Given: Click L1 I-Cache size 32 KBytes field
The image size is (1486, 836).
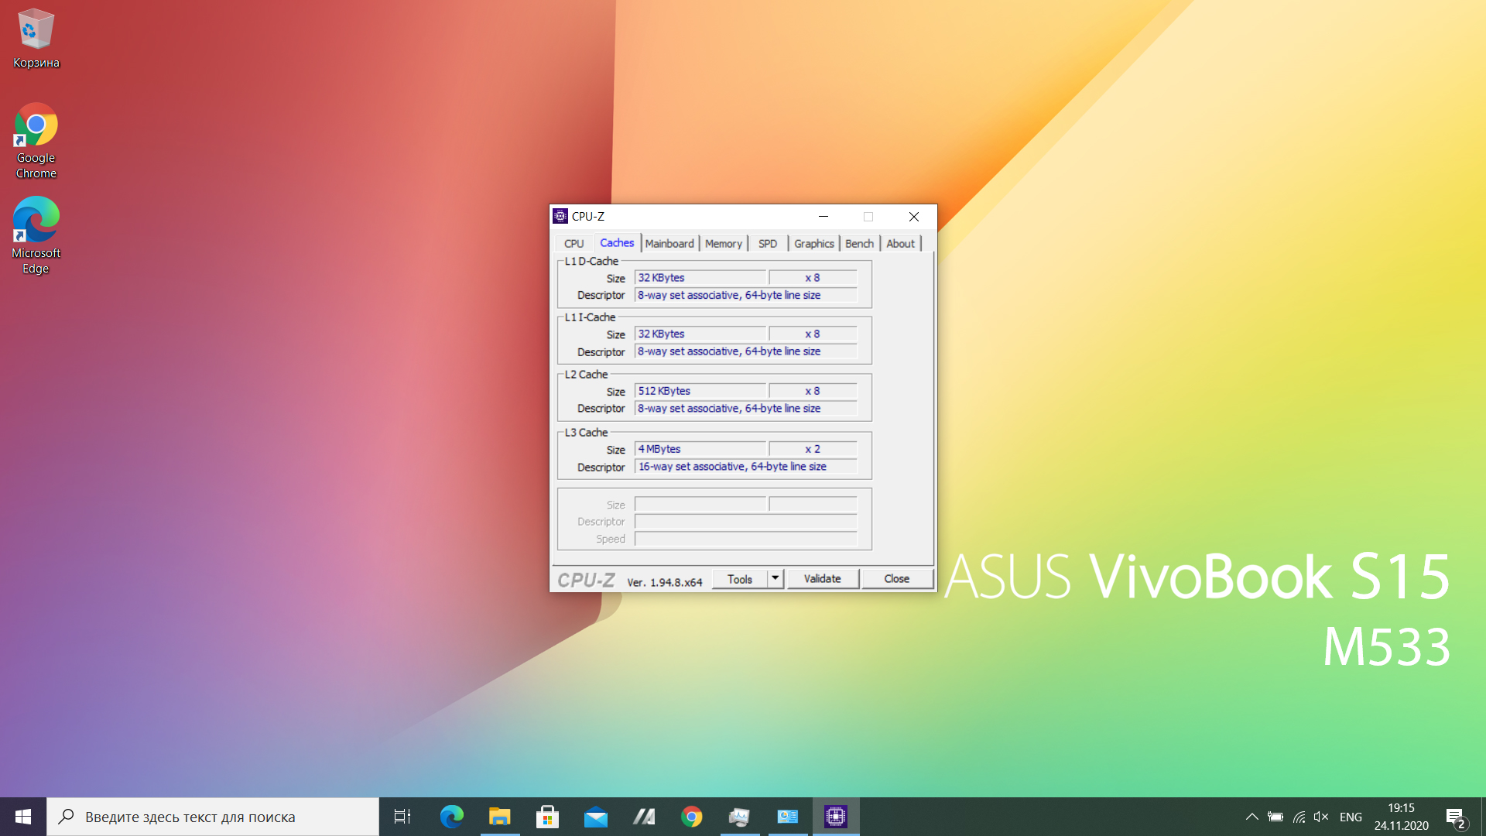Looking at the screenshot, I should click(700, 334).
